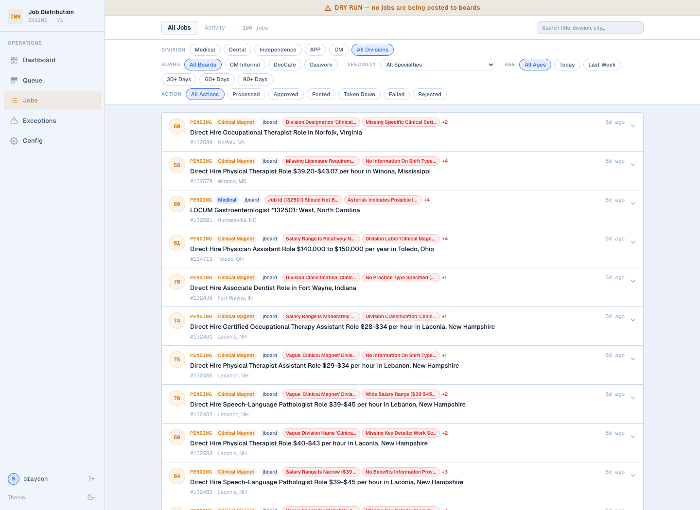700x510 pixels.
Task: Filter division by Dental
Action: point(237,50)
